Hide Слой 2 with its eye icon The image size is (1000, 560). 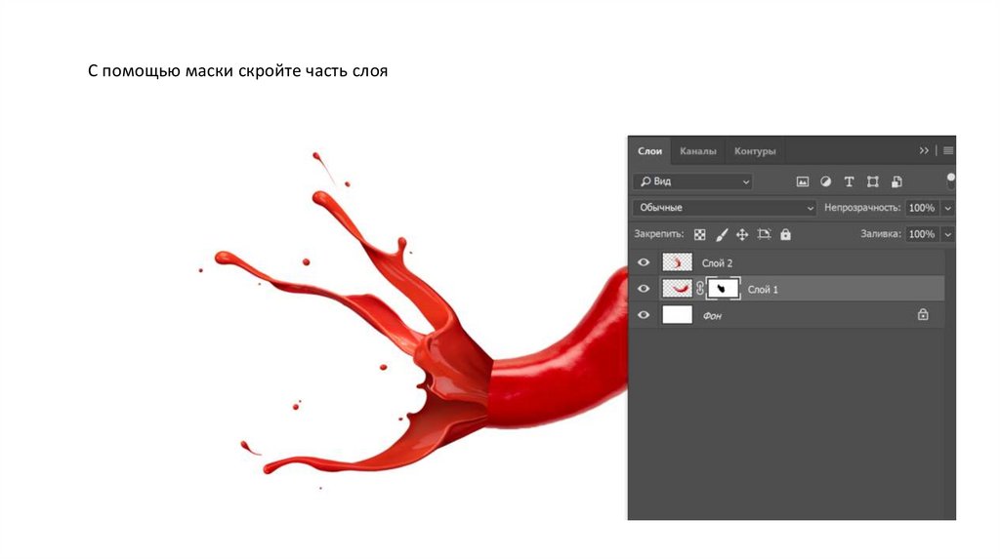(644, 262)
